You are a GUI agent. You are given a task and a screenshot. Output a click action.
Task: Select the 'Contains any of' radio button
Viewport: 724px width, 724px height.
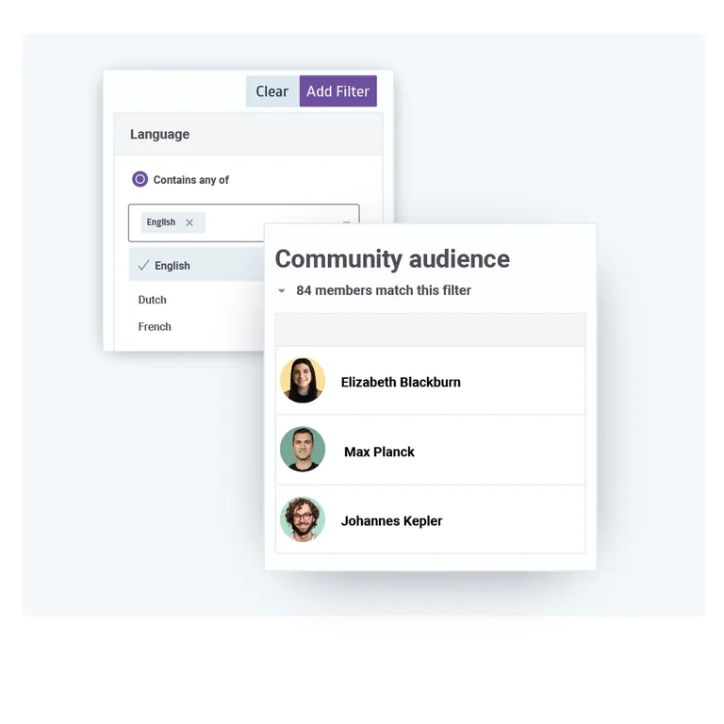pyautogui.click(x=140, y=179)
